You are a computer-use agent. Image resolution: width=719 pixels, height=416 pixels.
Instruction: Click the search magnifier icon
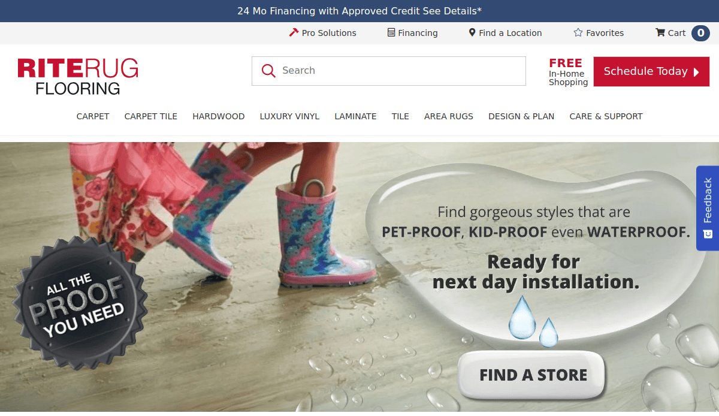click(x=268, y=71)
